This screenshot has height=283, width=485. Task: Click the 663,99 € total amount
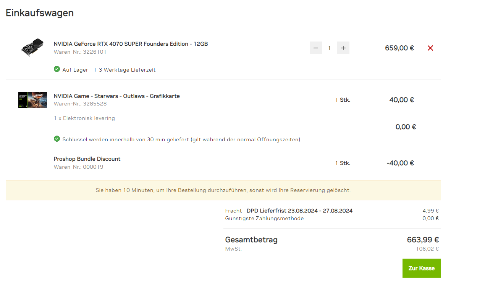tap(423, 240)
